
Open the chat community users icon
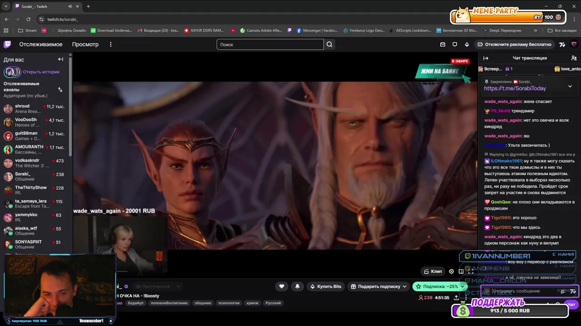tap(574, 58)
